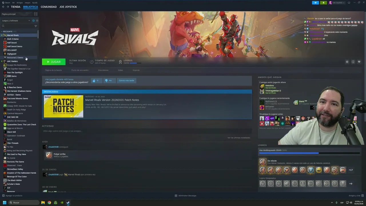Open Administrar descargas
366x206 pixels.
click(186, 196)
